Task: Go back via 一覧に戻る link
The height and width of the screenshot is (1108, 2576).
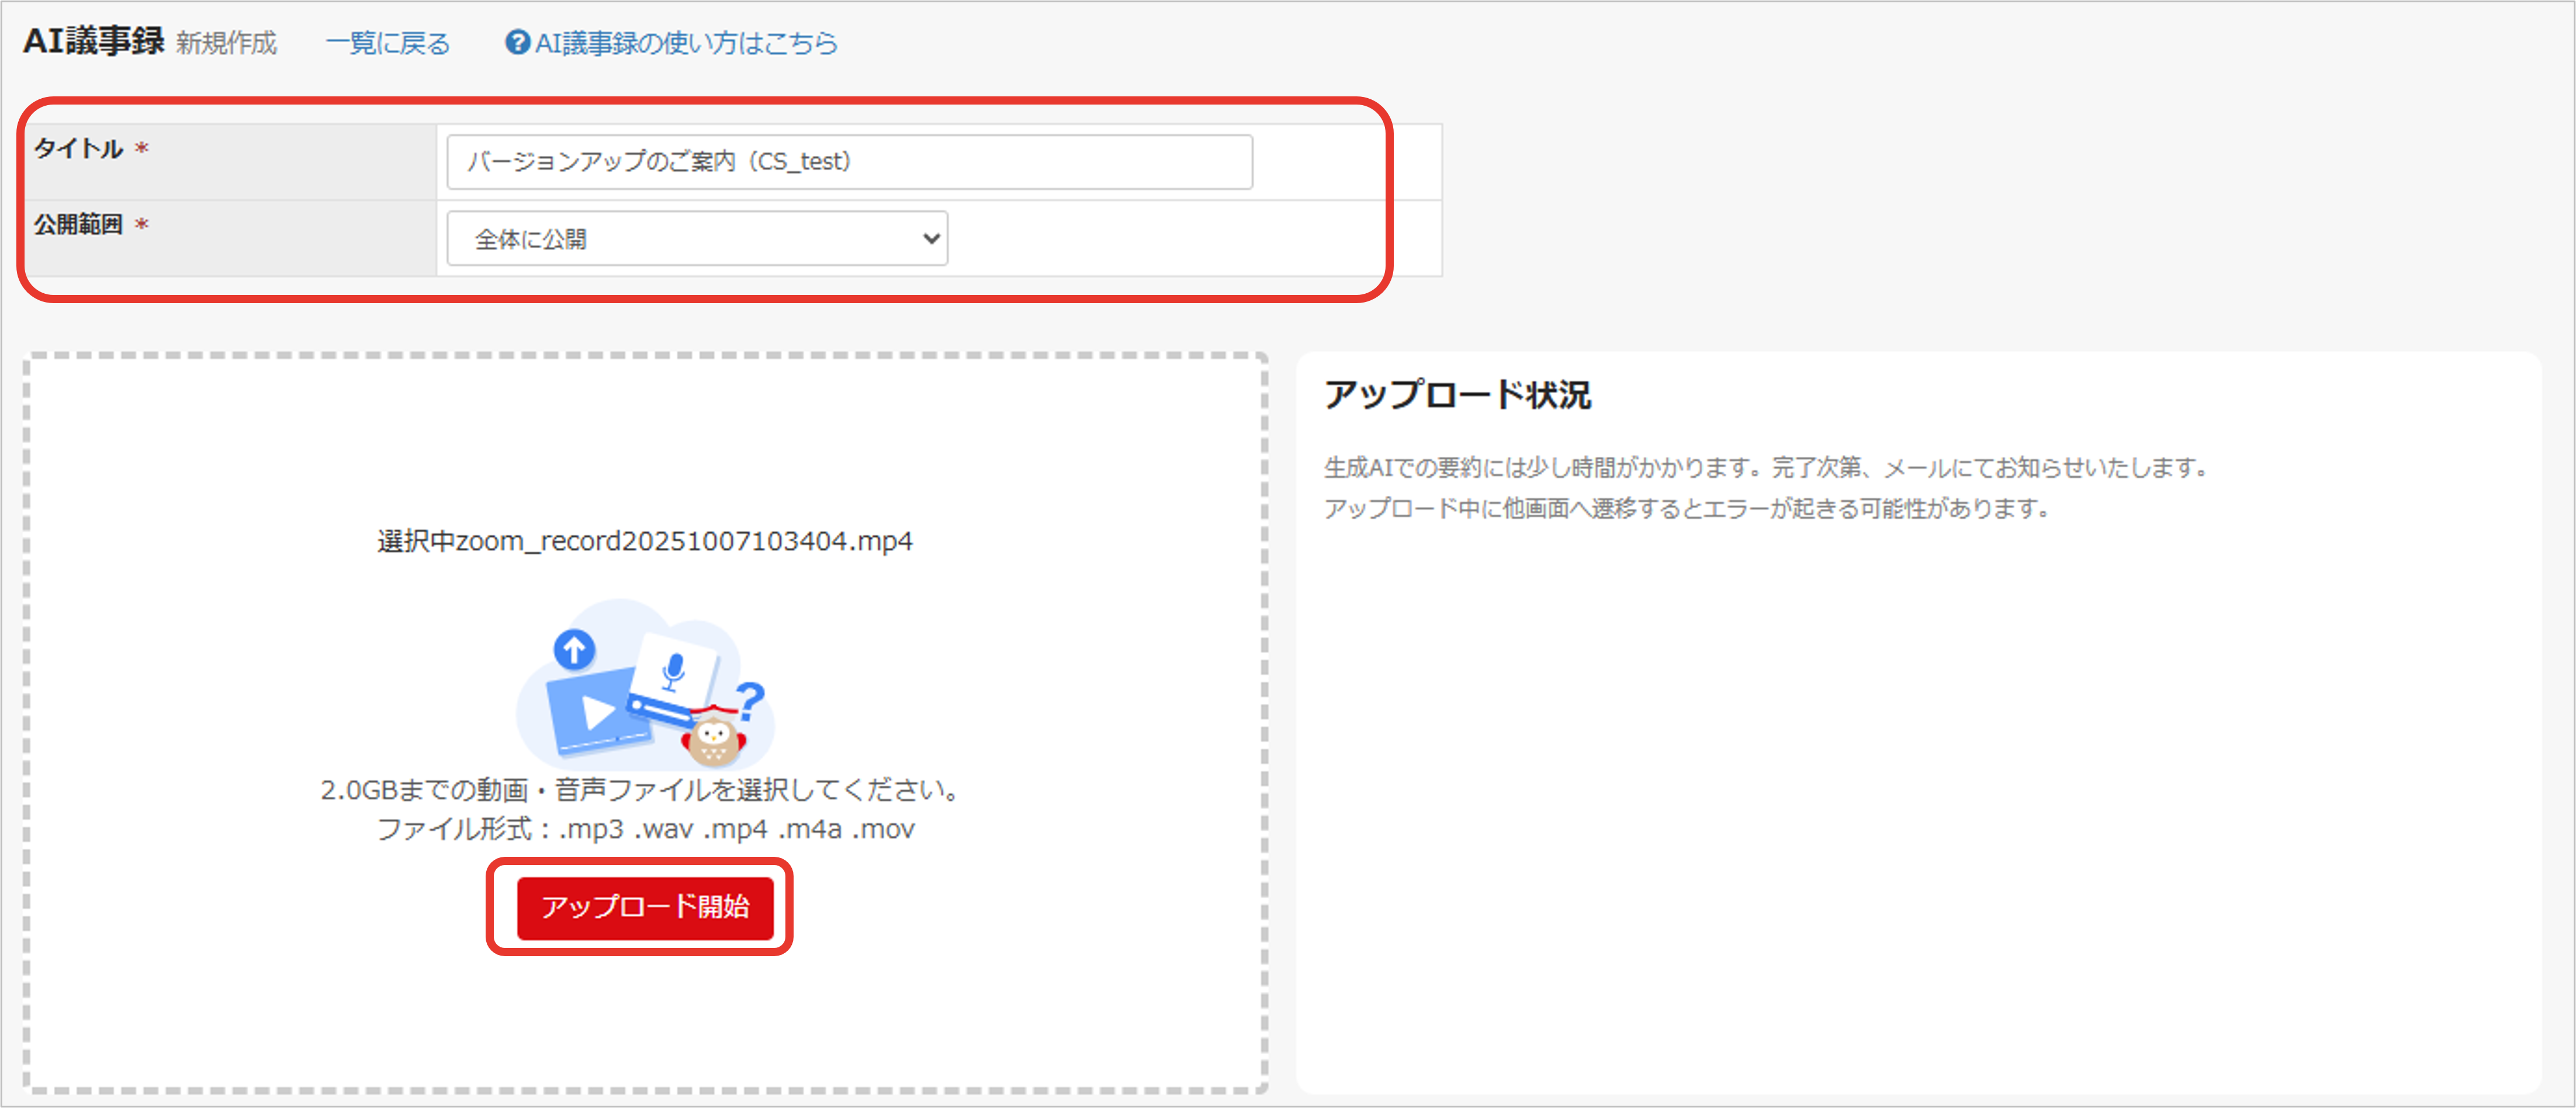Action: [388, 43]
